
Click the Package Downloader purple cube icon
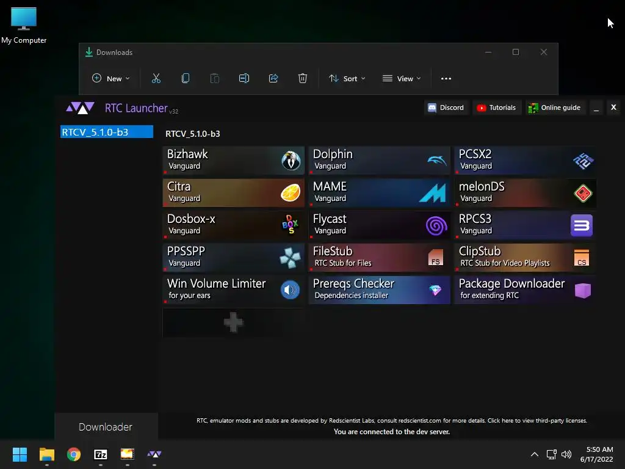click(583, 290)
